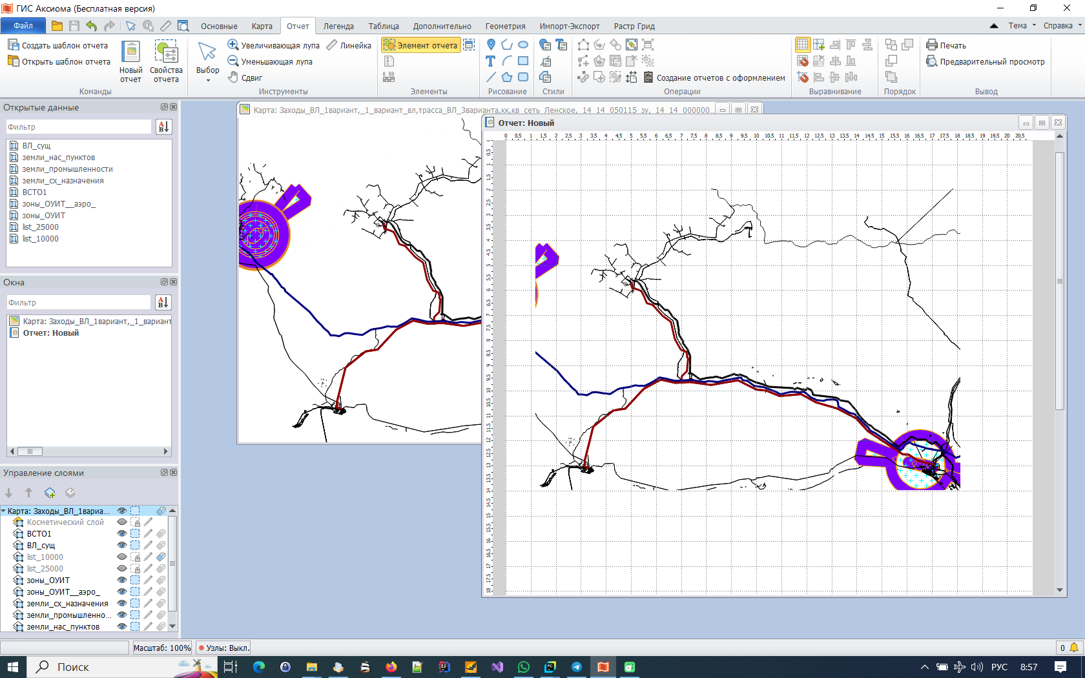Screen dimensions: 1085x678
Task: Open Telegram from the taskbar
Action: [x=577, y=667]
